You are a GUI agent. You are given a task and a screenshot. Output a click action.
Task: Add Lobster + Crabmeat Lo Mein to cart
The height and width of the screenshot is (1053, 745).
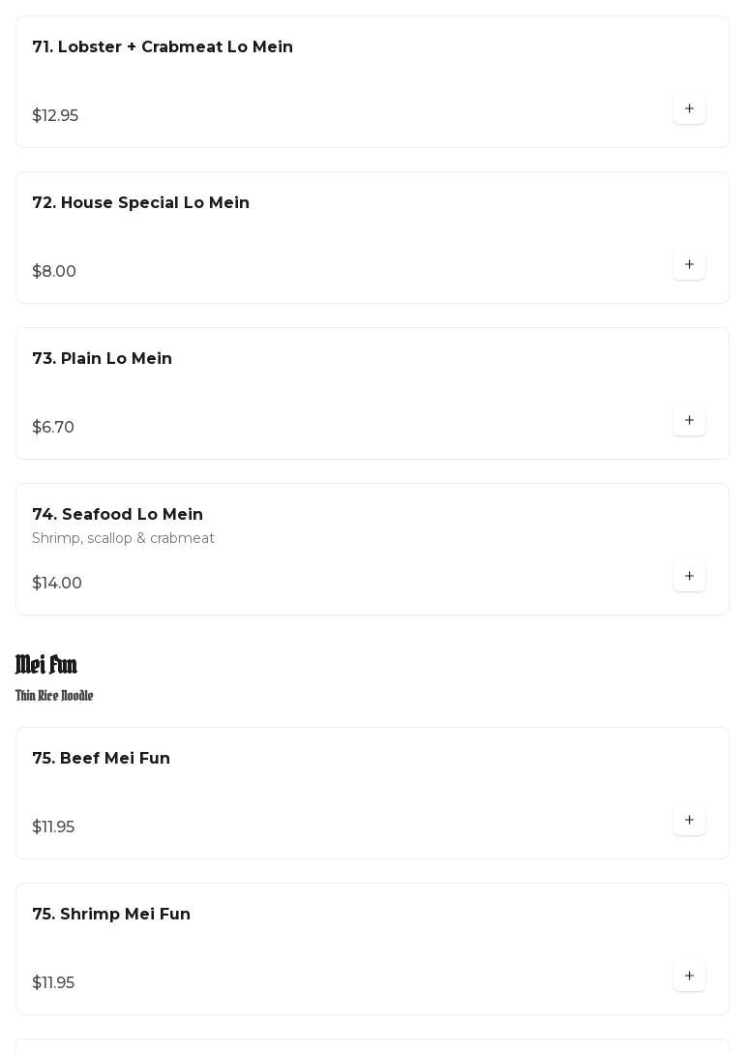tap(689, 109)
